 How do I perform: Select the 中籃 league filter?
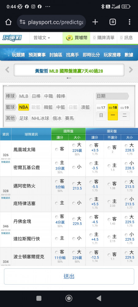click(61, 107)
